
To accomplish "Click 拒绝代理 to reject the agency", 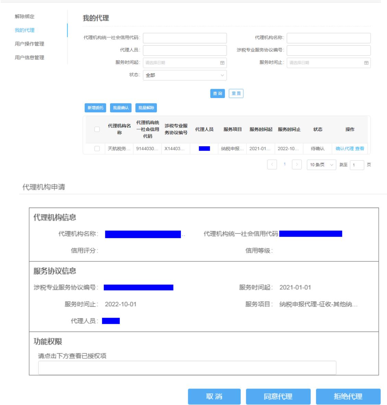I will pyautogui.click(x=348, y=397).
